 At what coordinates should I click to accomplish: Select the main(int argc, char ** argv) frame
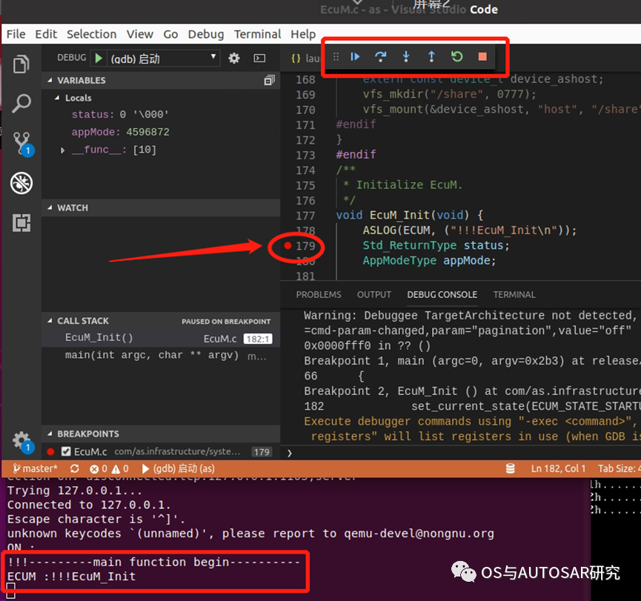pos(161,355)
